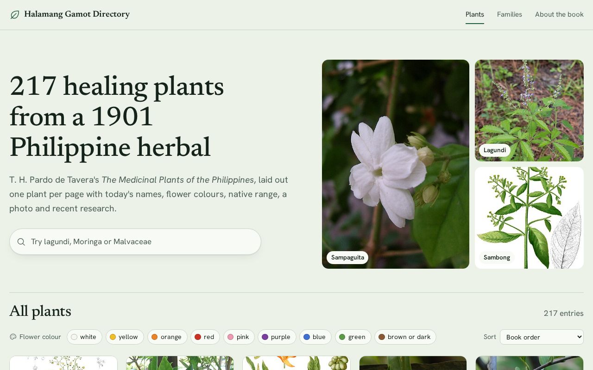
Task: Toggle the purple flower colour filter
Action: pos(277,337)
